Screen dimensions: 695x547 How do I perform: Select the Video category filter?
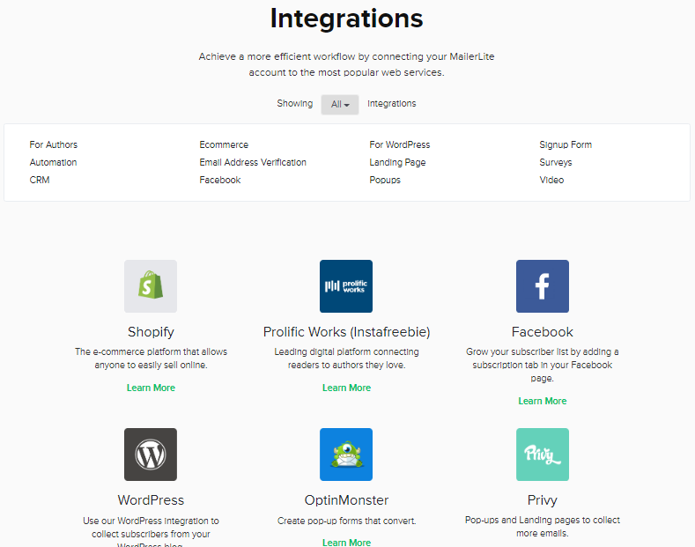tap(551, 180)
